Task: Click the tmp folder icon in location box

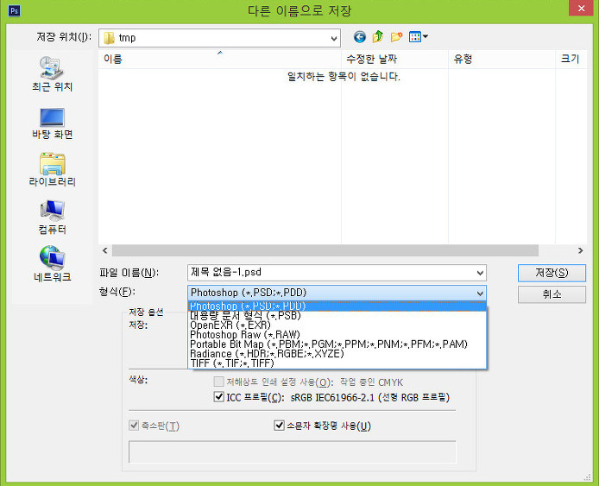Action: point(110,38)
